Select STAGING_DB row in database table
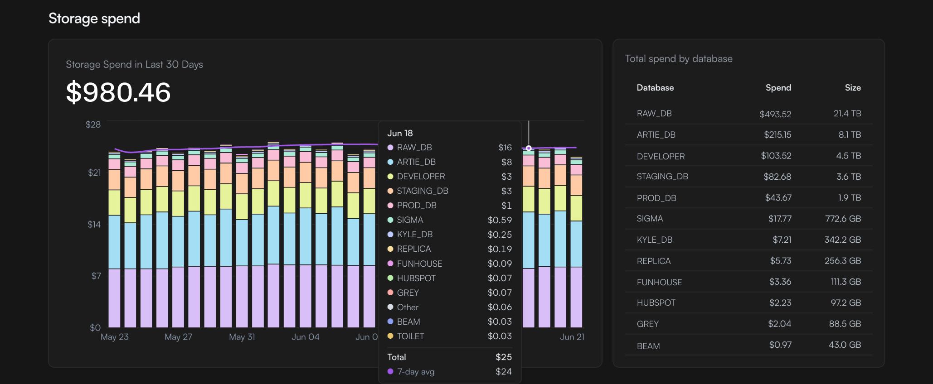 [748, 177]
